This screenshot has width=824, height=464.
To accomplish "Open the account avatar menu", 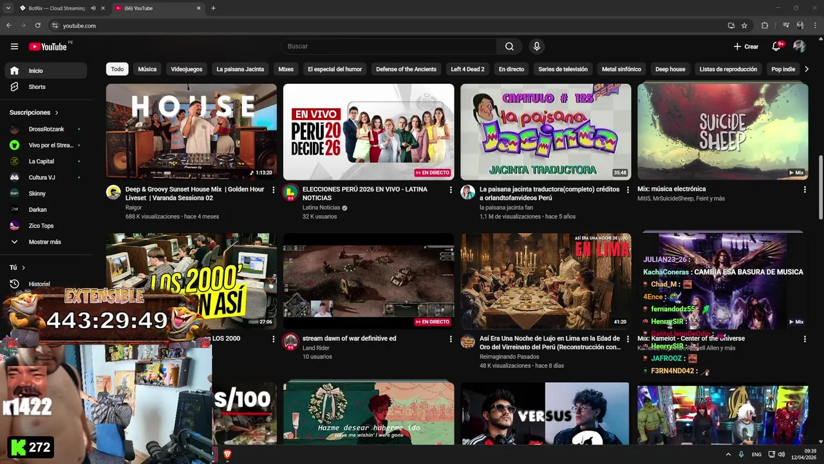I will [800, 46].
